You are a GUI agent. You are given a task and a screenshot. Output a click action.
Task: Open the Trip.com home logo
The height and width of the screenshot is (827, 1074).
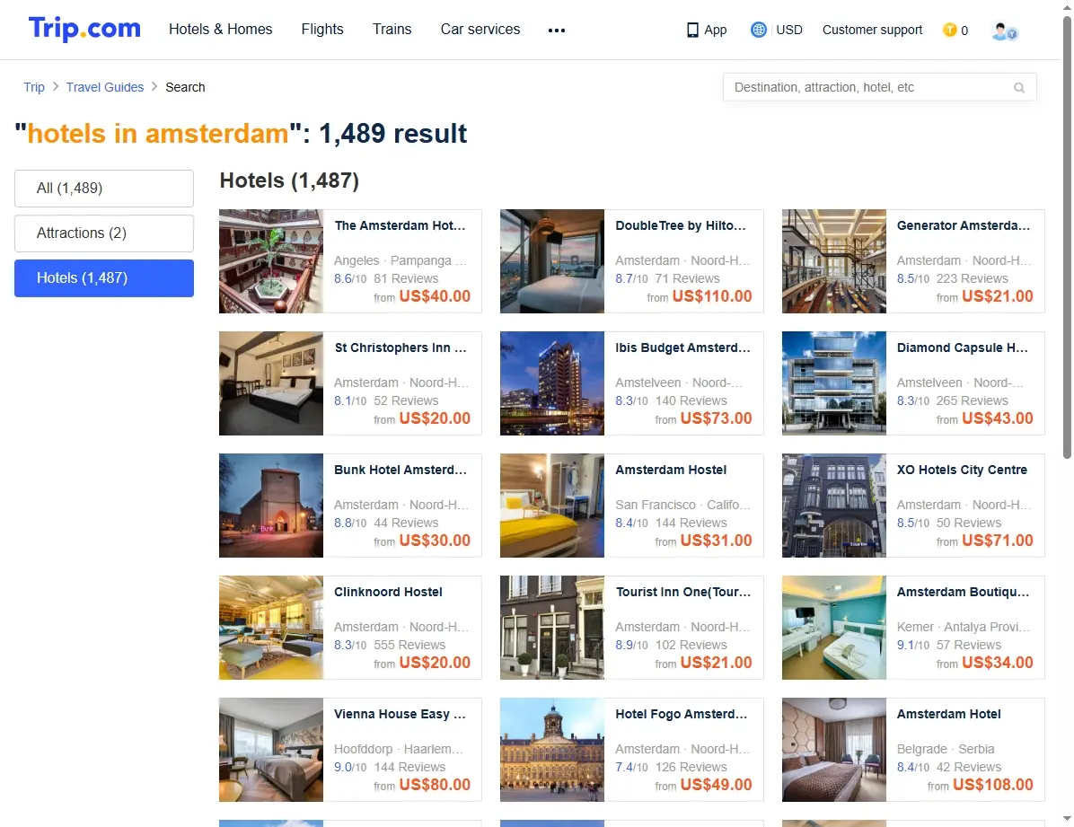click(84, 29)
